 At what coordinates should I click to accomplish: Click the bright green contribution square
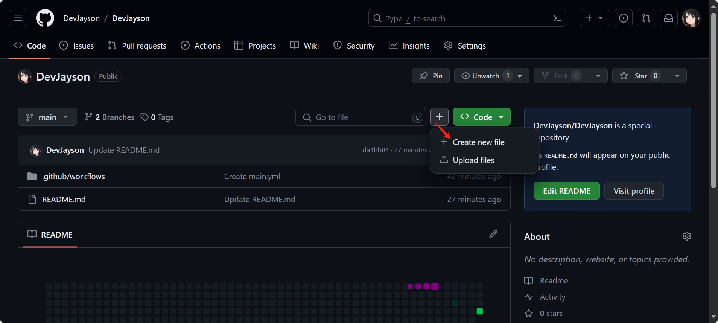point(479,311)
